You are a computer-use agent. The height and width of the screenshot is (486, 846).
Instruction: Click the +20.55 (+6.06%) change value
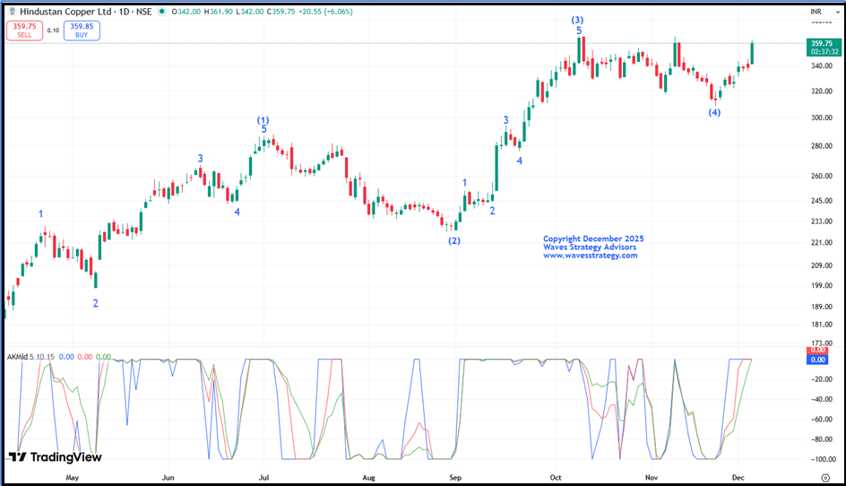pyautogui.click(x=325, y=12)
